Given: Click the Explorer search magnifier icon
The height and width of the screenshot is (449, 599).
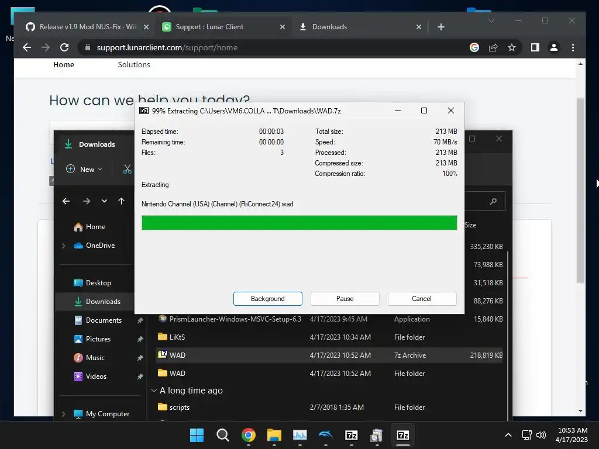Looking at the screenshot, I should tap(493, 201).
